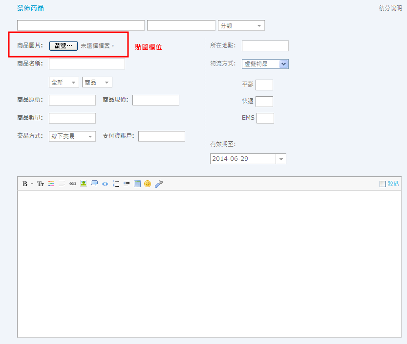Focus the 商品現價 input field
The image size is (407, 344).
[x=156, y=100]
